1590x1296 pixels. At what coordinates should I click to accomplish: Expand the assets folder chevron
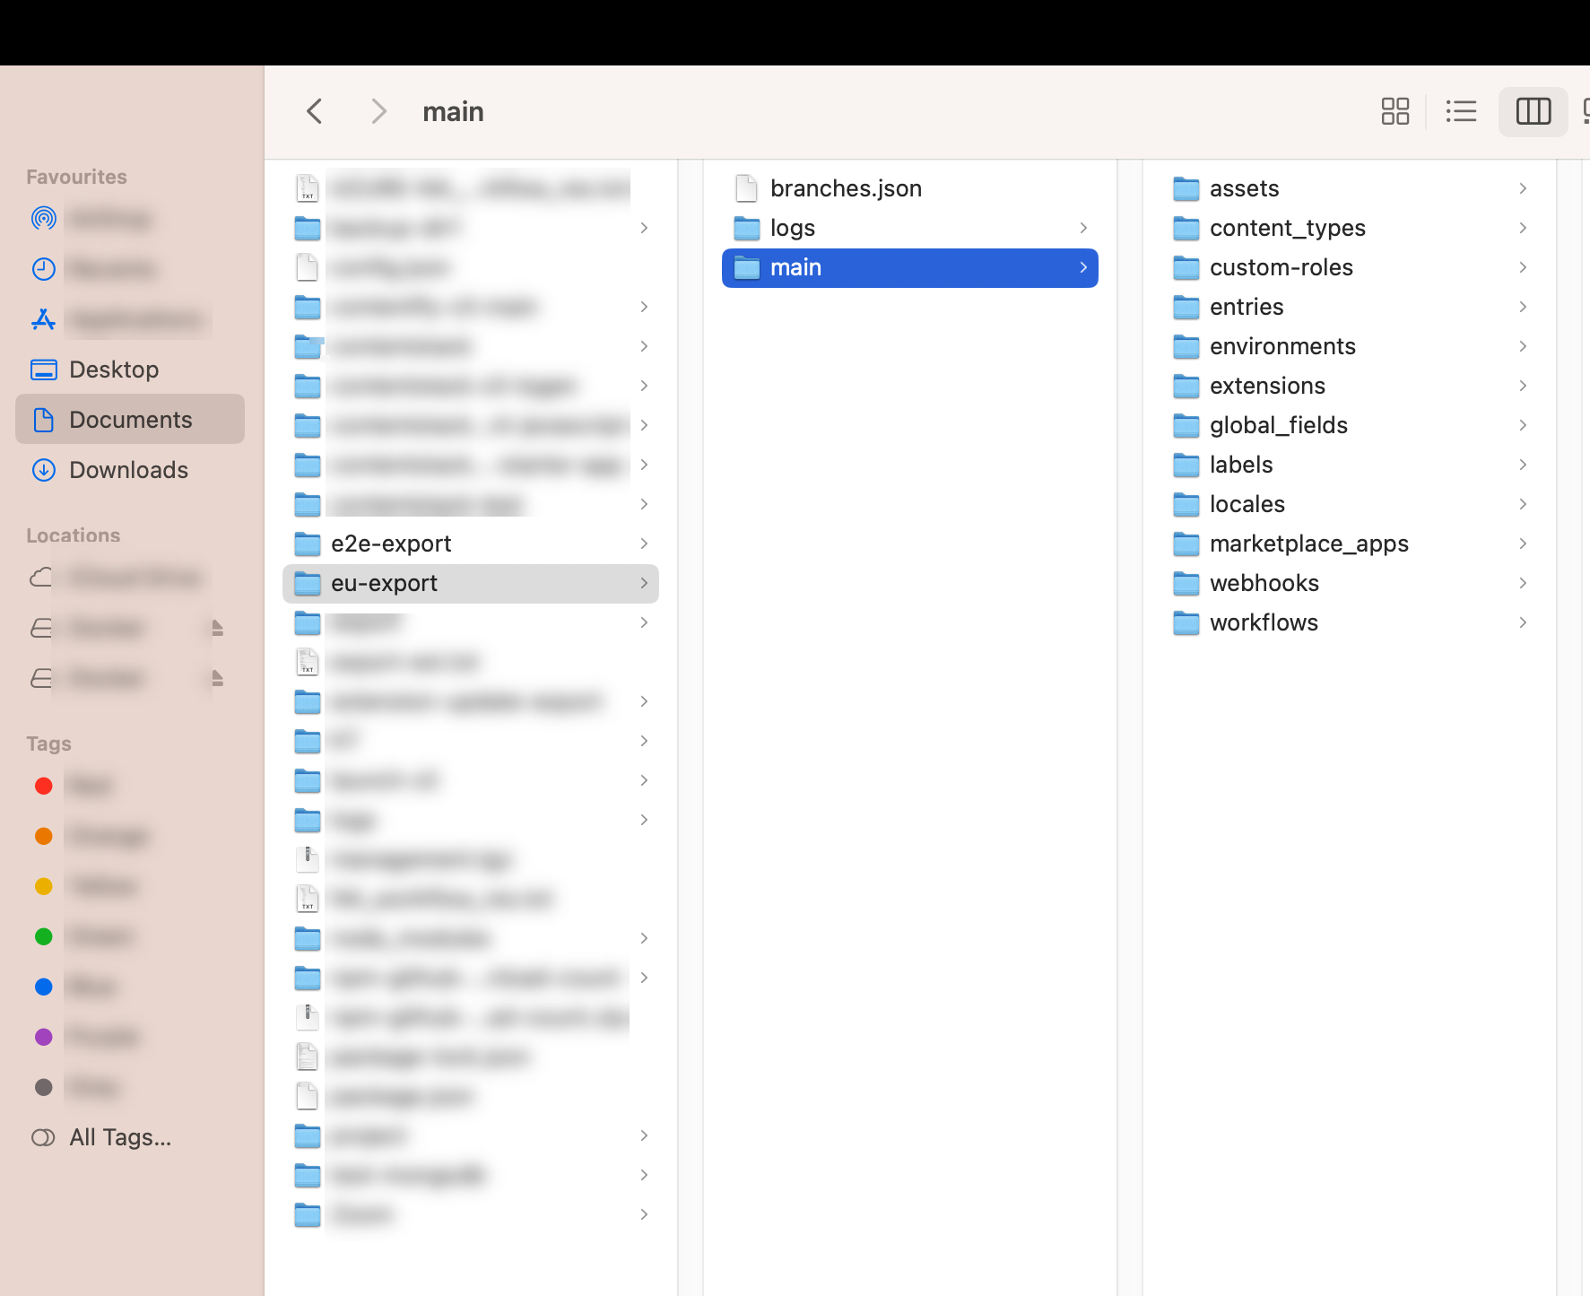(x=1523, y=188)
